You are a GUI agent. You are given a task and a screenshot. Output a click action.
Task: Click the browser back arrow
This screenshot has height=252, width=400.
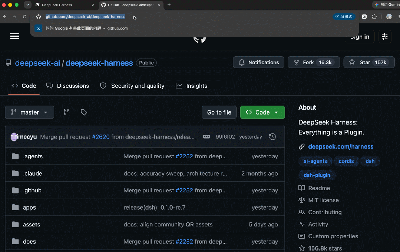coord(4,17)
